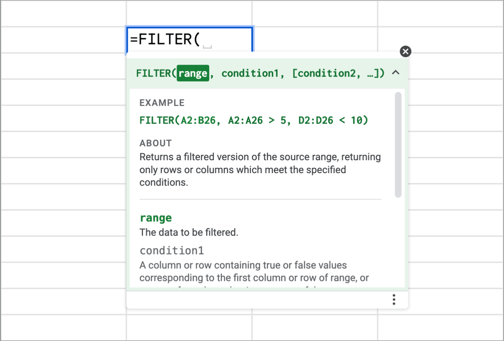Click the help panel vertical scrollbar
The height and width of the screenshot is (341, 504).
(x=398, y=144)
